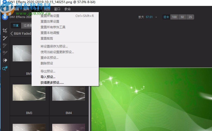212x131 pixels.
Task: Set zoom to 50 percent
Action: point(182,17)
